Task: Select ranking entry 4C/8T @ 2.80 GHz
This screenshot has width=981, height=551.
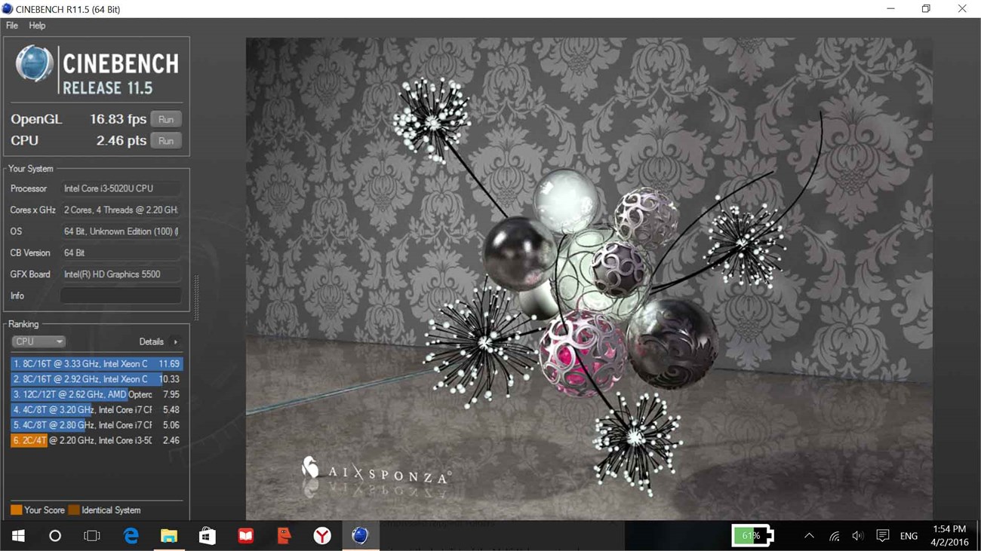Action: click(x=97, y=425)
